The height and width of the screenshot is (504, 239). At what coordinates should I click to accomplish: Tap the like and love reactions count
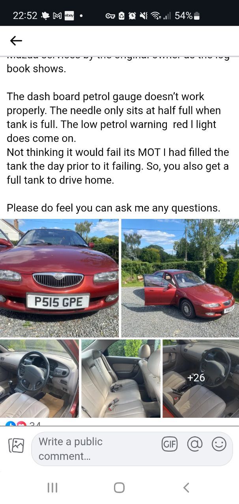pos(23,424)
